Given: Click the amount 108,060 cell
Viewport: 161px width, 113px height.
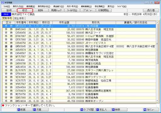Looking at the screenshot, I should [64, 67].
